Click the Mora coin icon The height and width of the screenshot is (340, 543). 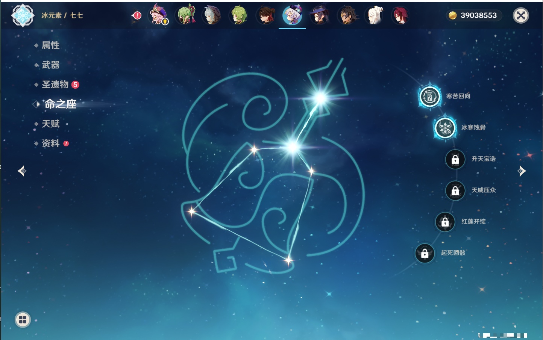[453, 15]
